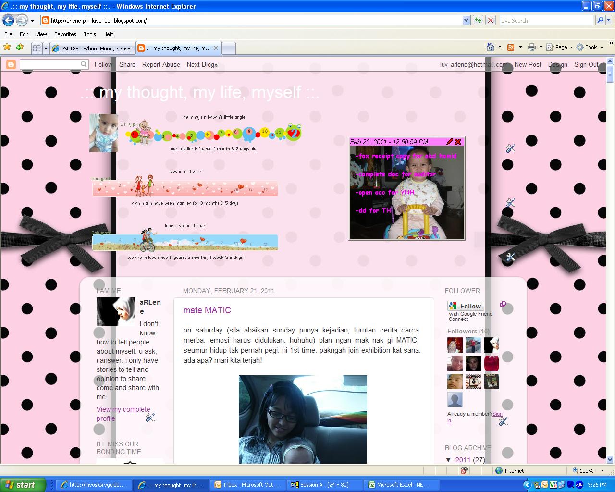
Task: Open the Tools menu in menu bar
Action: (x=90, y=34)
